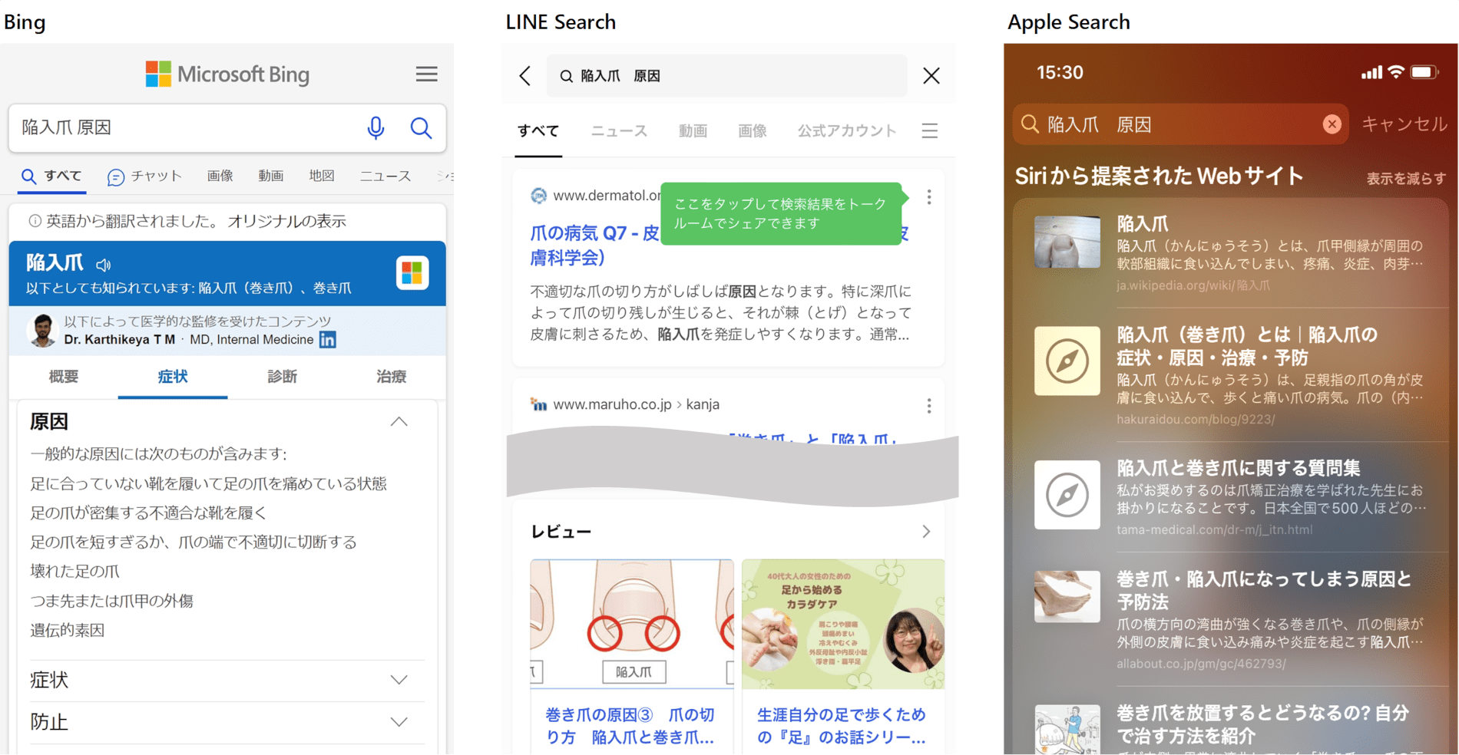Open more options for maruho.co.jp result

click(929, 406)
